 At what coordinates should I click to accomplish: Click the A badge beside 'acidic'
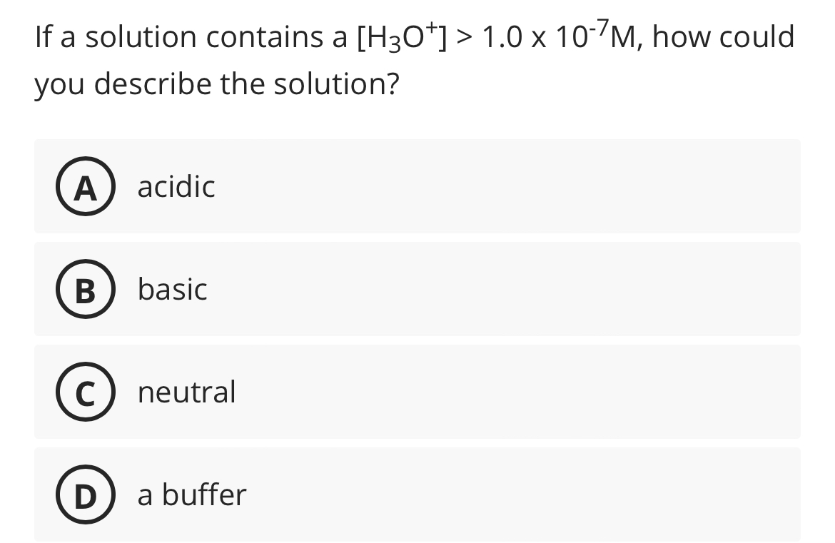85,187
